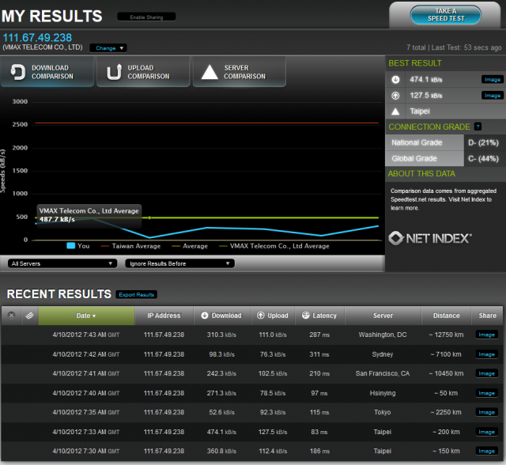Click the 7 total last test status text
This screenshot has height=465, width=506.
(454, 47)
